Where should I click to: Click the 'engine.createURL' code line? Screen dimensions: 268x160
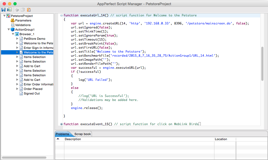[x=160, y=23]
